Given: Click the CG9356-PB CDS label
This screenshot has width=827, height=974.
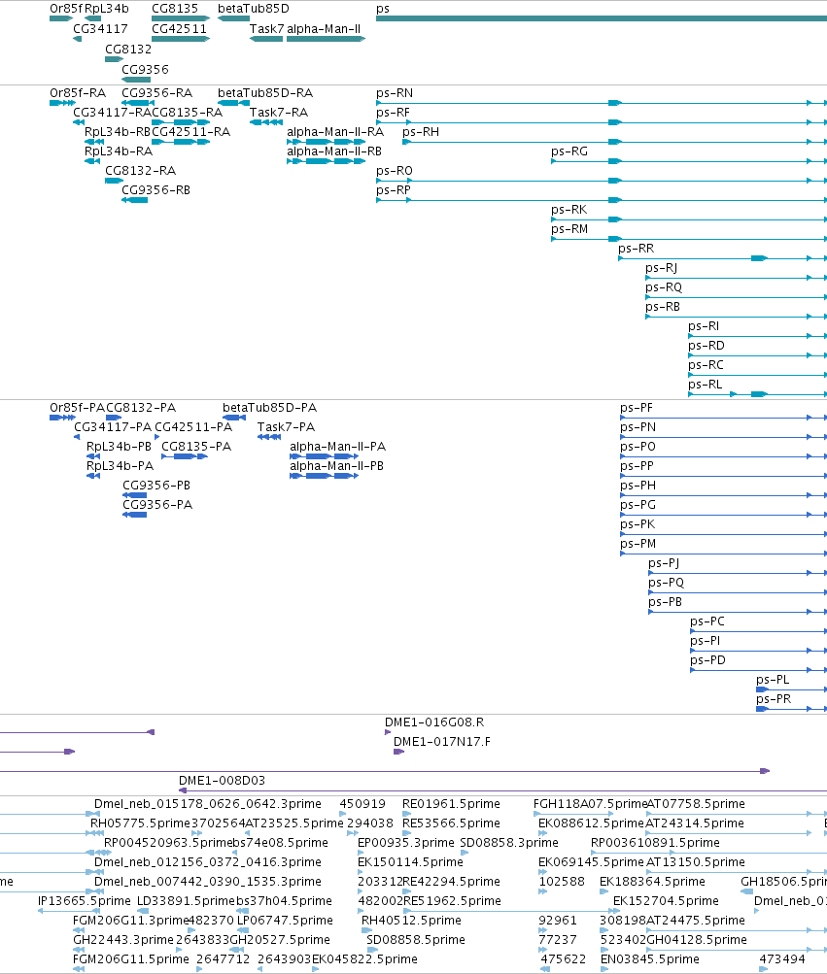Looking at the screenshot, I should 156,486.
